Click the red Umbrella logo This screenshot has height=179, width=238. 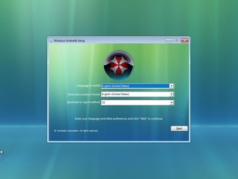[x=119, y=65]
